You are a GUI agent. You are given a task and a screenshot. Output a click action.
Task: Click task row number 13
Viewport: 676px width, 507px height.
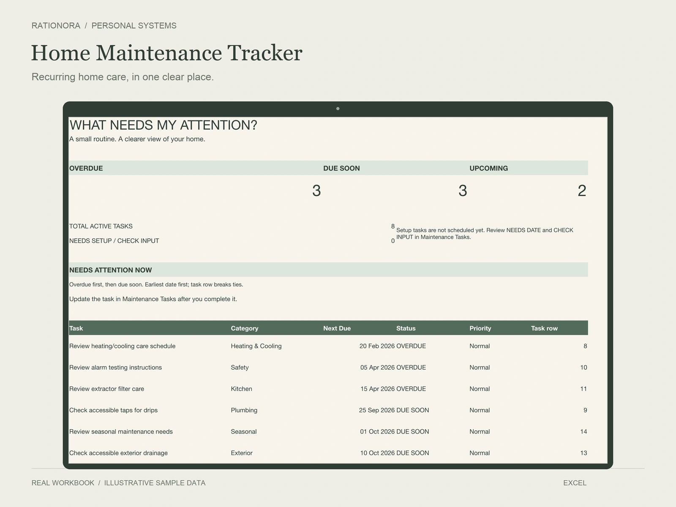tap(583, 453)
